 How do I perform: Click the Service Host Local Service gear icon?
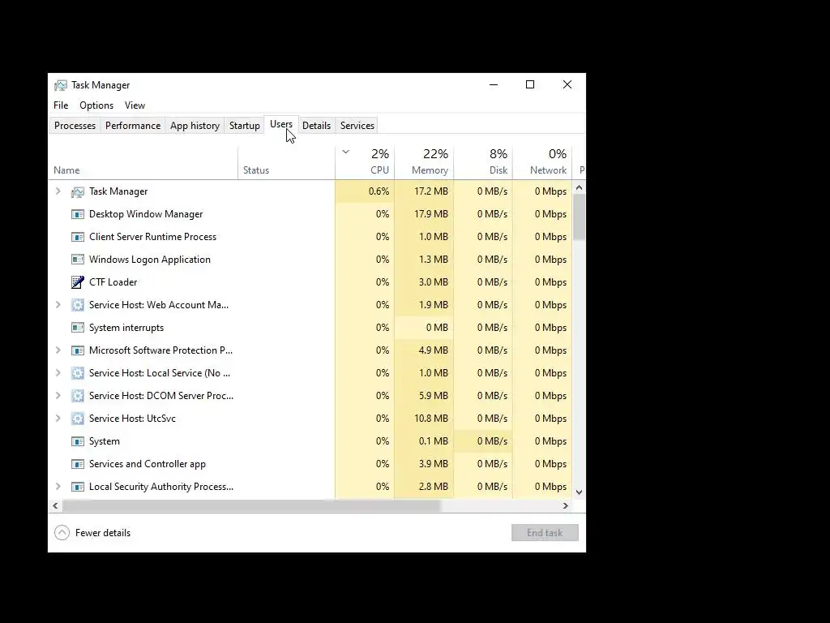click(78, 373)
